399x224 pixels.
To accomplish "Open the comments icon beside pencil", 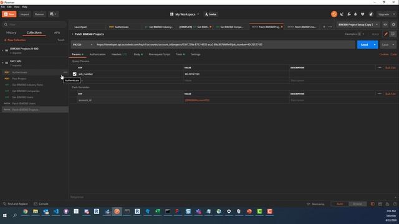I will 393,34.
